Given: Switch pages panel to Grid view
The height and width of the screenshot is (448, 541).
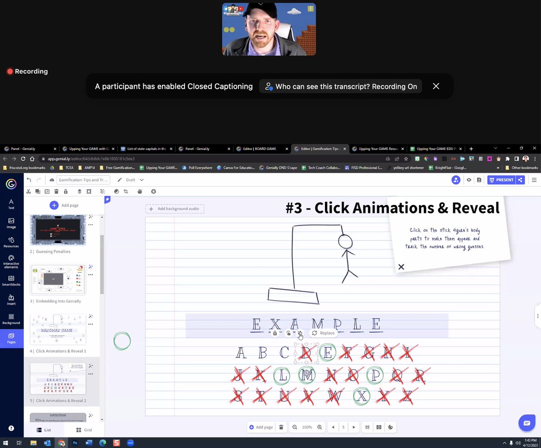Looking at the screenshot, I should click(x=84, y=430).
